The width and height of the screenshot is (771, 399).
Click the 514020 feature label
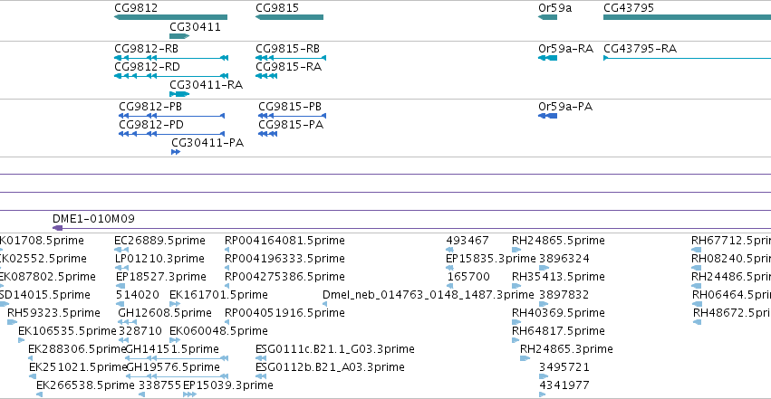(137, 294)
